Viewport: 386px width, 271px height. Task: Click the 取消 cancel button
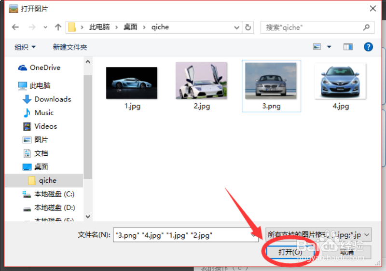347,252
